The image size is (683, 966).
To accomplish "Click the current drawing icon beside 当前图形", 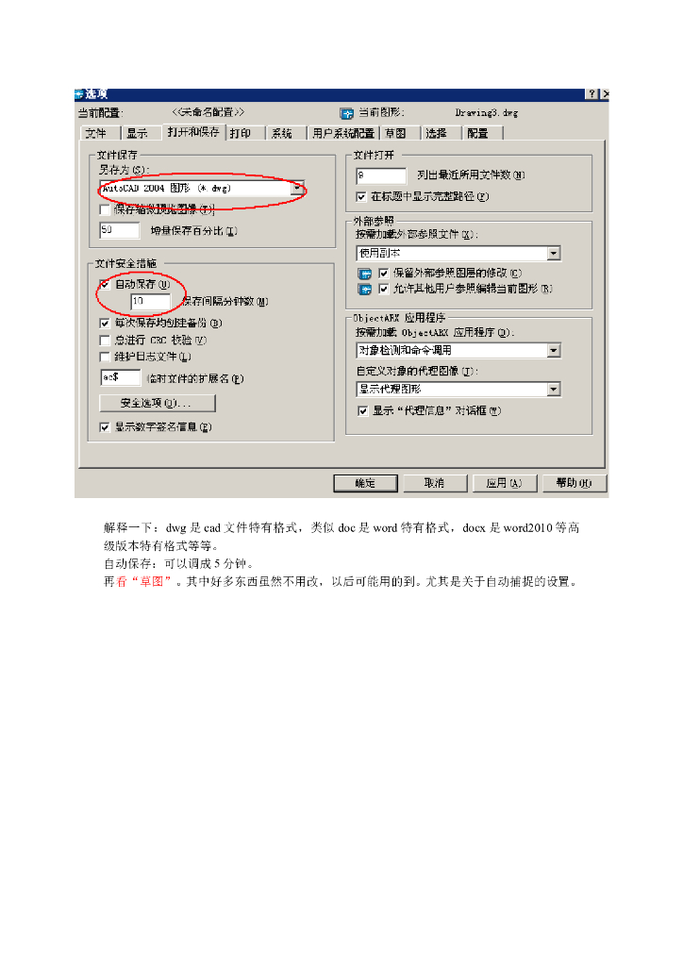I will [347, 113].
